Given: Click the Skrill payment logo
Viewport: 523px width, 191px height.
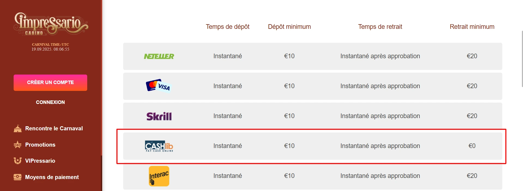Looking at the screenshot, I should coord(159,116).
